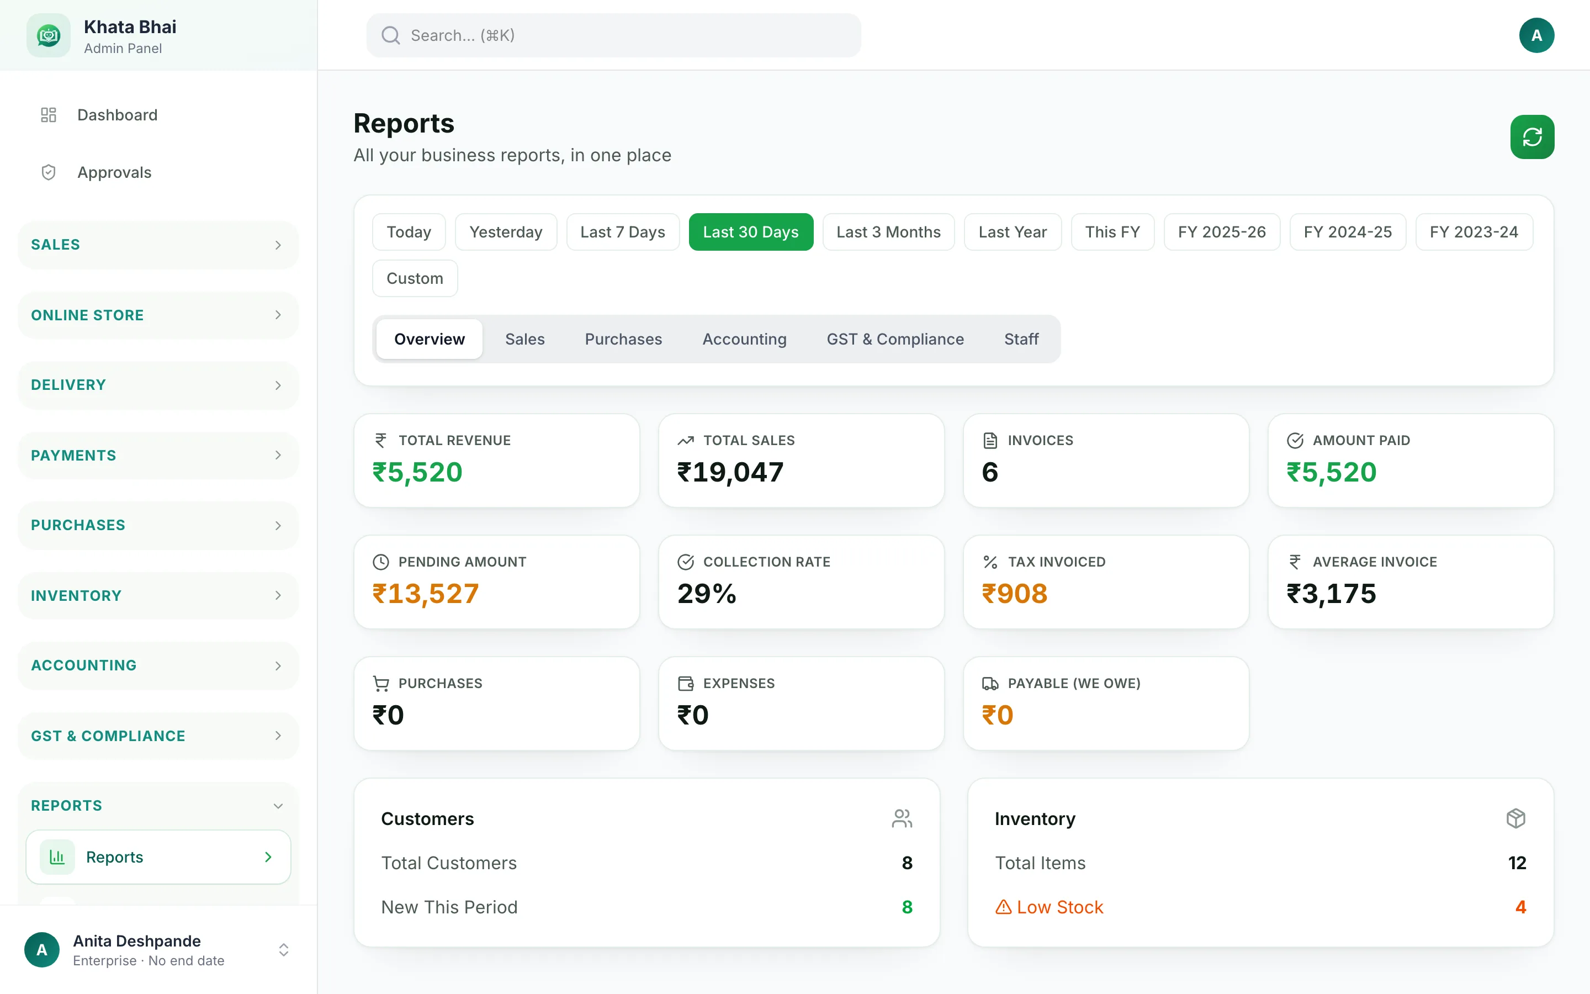Click the check circle icon on Collection Rate
This screenshot has width=1590, height=994.
(x=685, y=562)
